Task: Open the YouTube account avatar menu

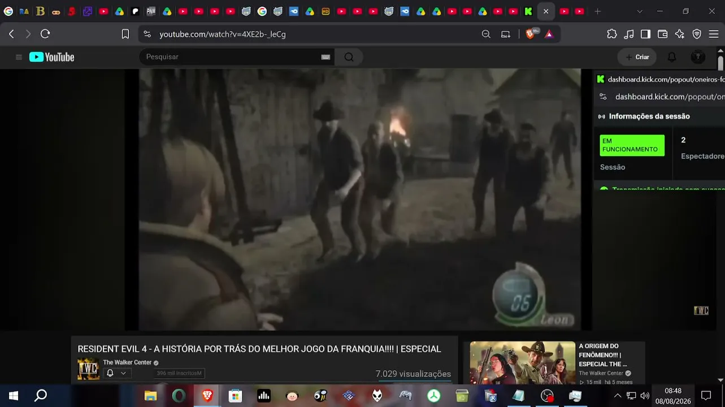Action: pos(698,57)
